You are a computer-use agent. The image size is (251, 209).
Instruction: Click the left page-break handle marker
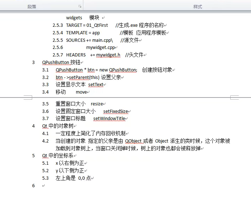point(28,98)
